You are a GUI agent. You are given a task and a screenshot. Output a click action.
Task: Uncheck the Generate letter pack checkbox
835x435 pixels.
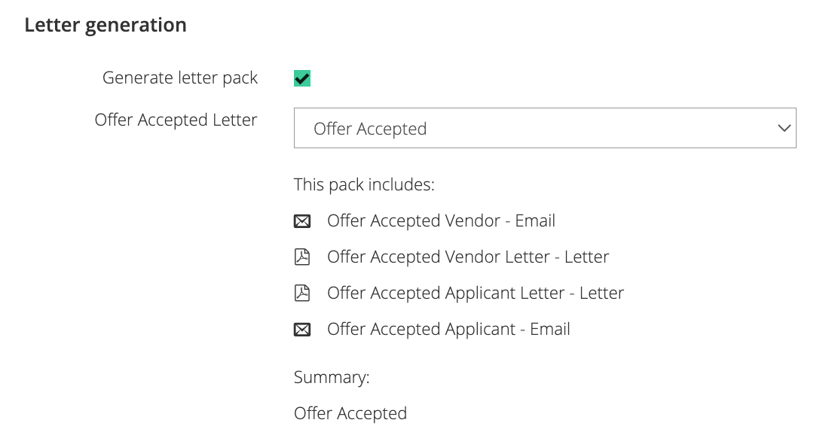point(302,78)
